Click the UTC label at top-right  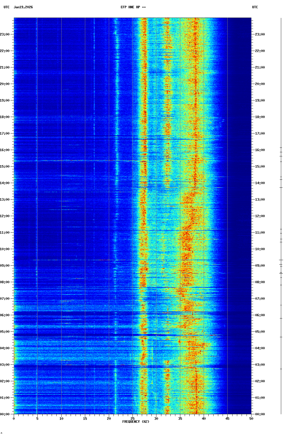tap(255, 7)
